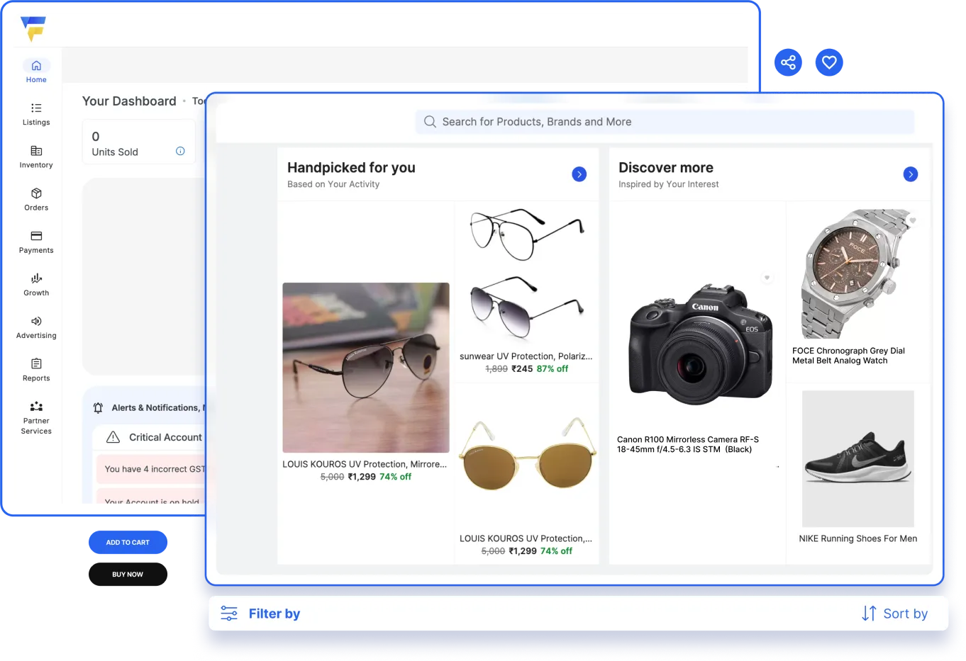Screen dimensions: 966x661
Task: Toggle the blue heart wishlist button
Action: [829, 62]
